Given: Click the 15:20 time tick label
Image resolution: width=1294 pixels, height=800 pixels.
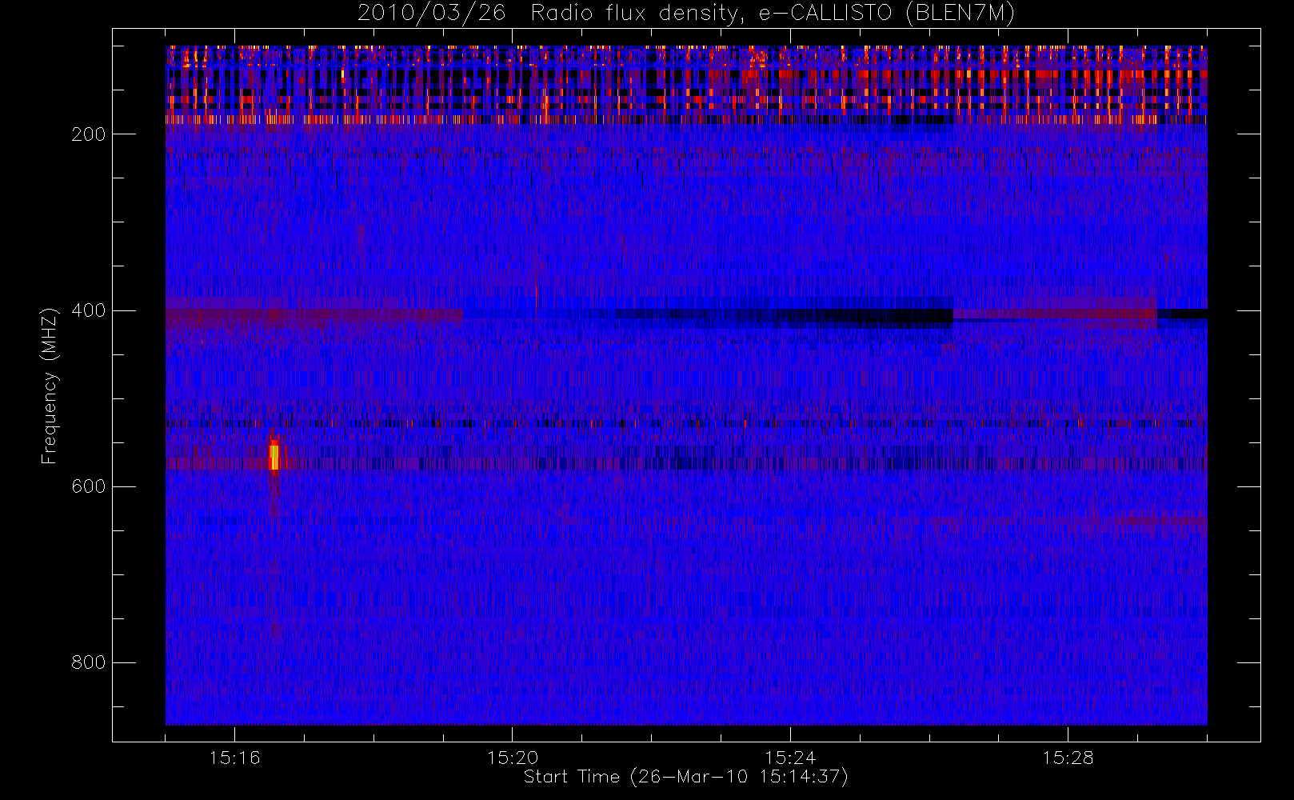Looking at the screenshot, I should [513, 758].
